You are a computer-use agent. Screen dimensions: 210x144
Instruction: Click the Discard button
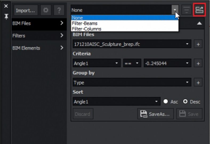click(83, 114)
